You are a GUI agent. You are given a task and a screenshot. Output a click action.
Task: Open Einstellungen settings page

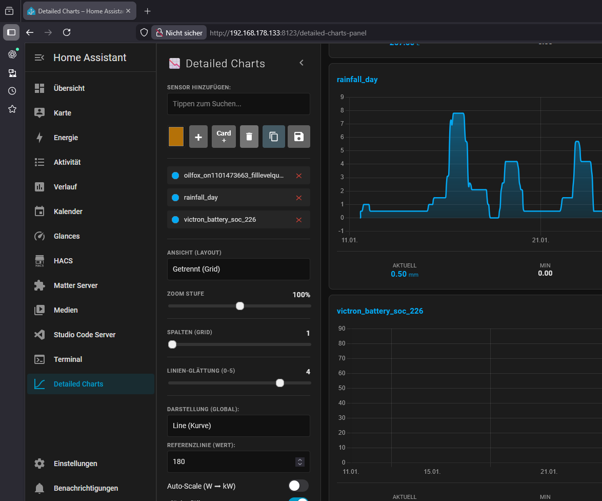75,464
